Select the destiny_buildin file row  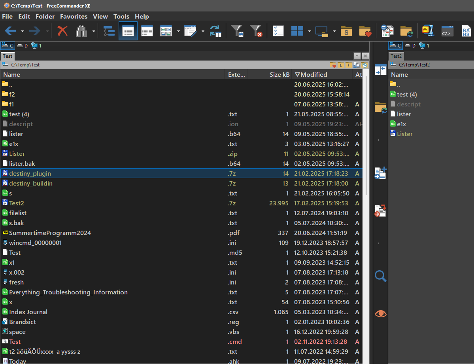[x=31, y=183]
